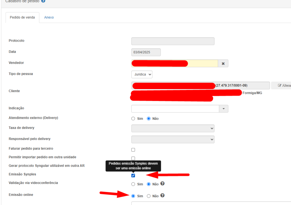The height and width of the screenshot is (205, 291).
Task: Open the Tipo de pessoa dropdown
Action: [x=142, y=74]
